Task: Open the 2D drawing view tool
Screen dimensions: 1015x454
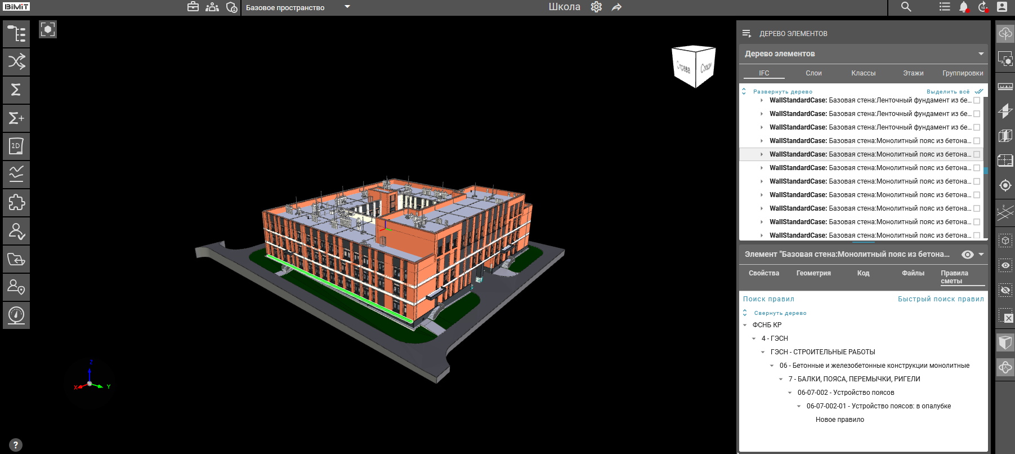Action: [16, 146]
